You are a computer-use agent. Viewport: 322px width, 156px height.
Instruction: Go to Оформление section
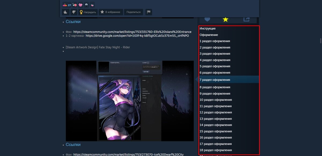[209, 35]
